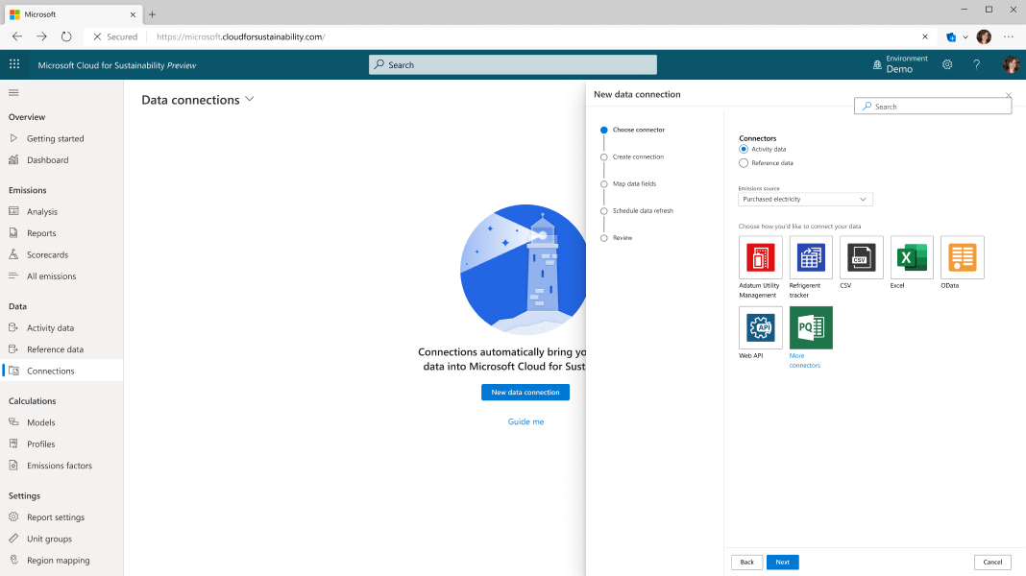Open Settings gear in header

[x=947, y=64]
